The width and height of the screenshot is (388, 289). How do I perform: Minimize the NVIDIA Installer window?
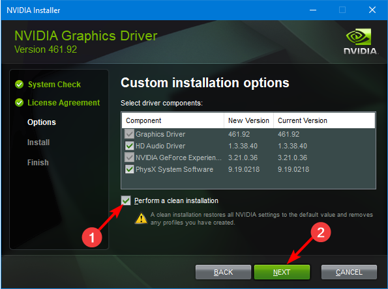pos(313,10)
